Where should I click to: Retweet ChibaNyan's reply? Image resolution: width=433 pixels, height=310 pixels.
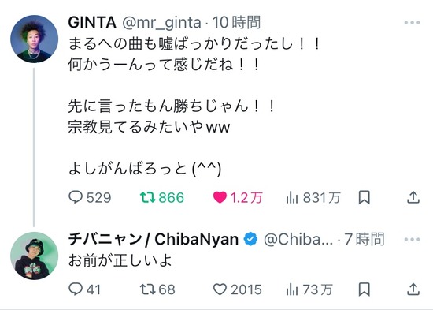coord(157,289)
